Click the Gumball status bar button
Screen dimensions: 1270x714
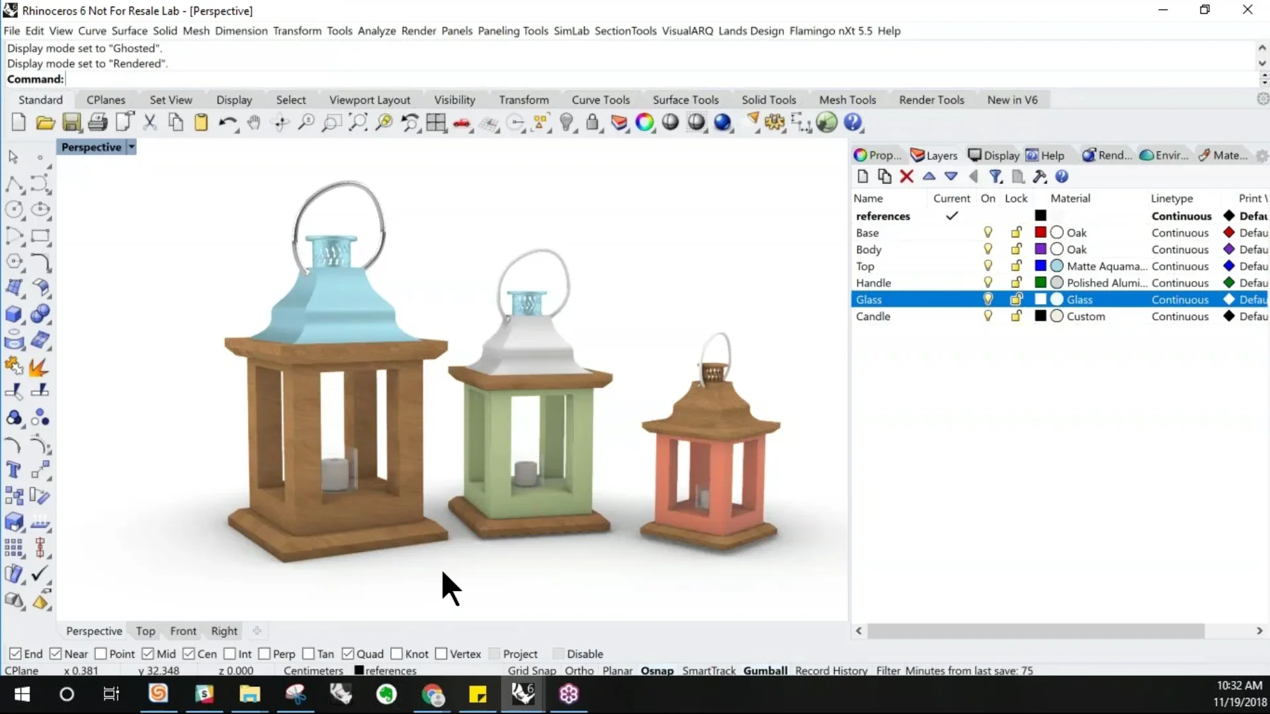[765, 670]
